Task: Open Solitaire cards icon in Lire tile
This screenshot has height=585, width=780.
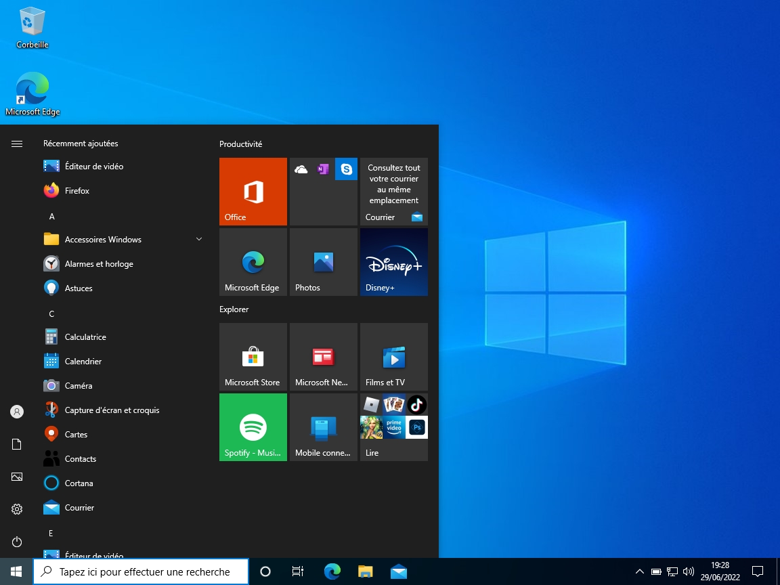Action: (x=393, y=404)
